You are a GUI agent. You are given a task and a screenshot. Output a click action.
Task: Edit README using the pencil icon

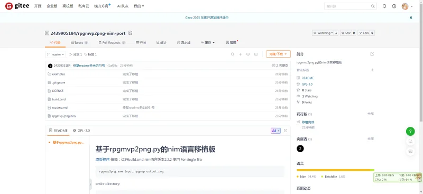click(x=286, y=131)
